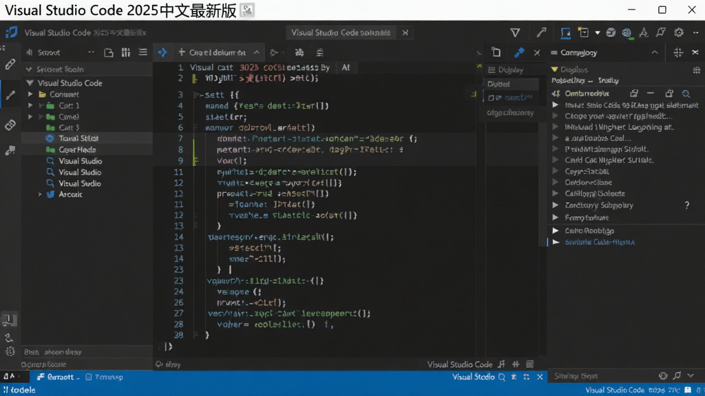
Task: Switch to the Visual Studio Code editor tab
Action: [340, 33]
